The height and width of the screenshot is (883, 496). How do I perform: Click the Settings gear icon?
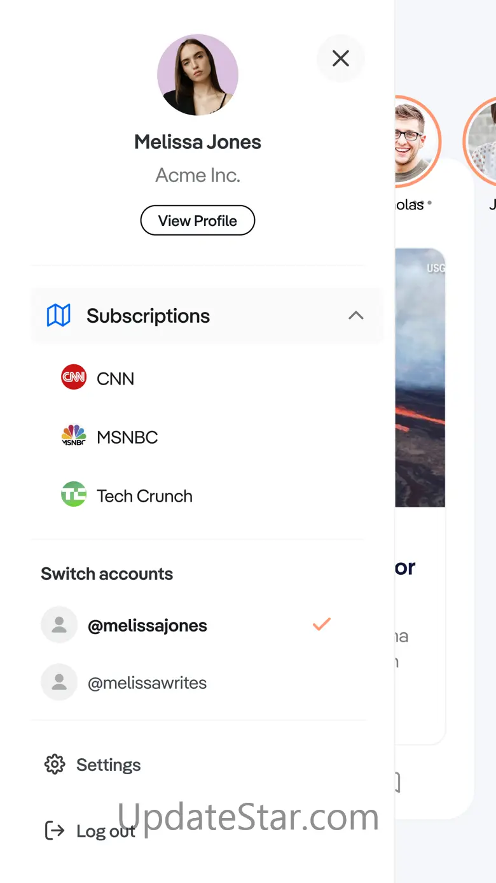point(55,764)
